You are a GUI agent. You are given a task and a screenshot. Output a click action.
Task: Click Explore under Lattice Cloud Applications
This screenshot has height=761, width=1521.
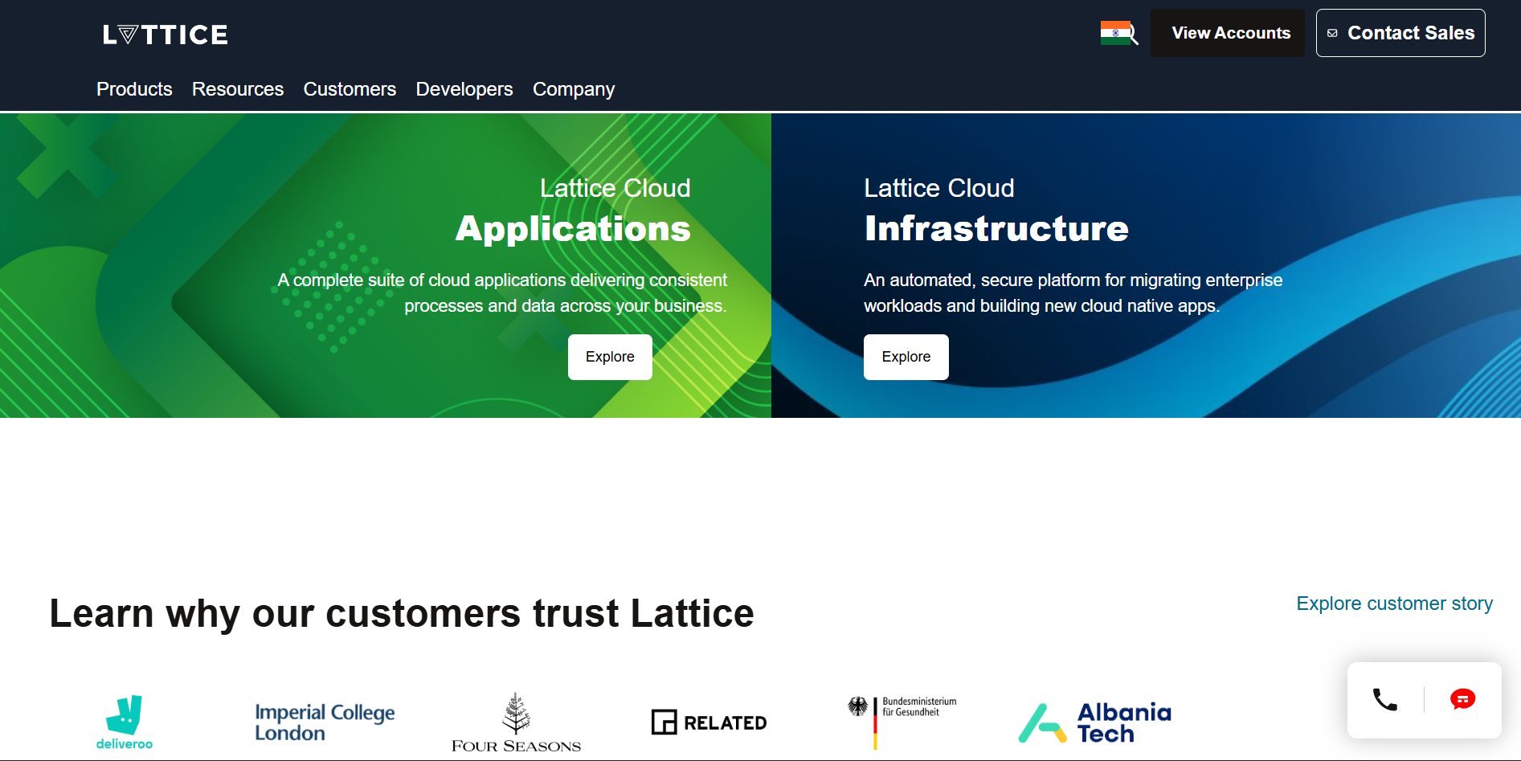click(610, 357)
